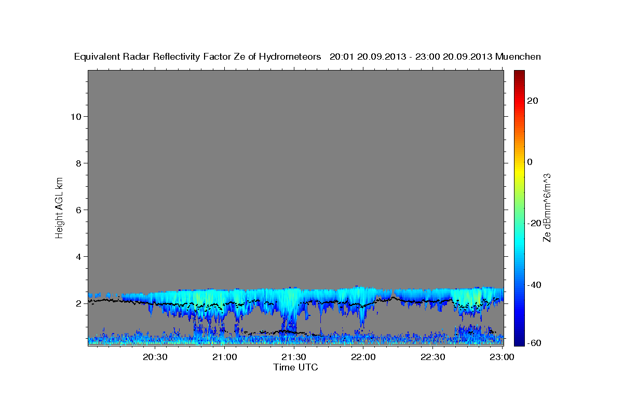Click the colorbar value 0
Viewport: 623px width, 415px height.
tap(531, 162)
